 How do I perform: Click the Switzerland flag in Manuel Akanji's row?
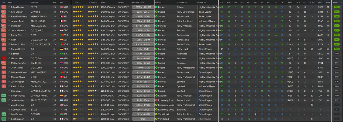[x=62, y=77]
